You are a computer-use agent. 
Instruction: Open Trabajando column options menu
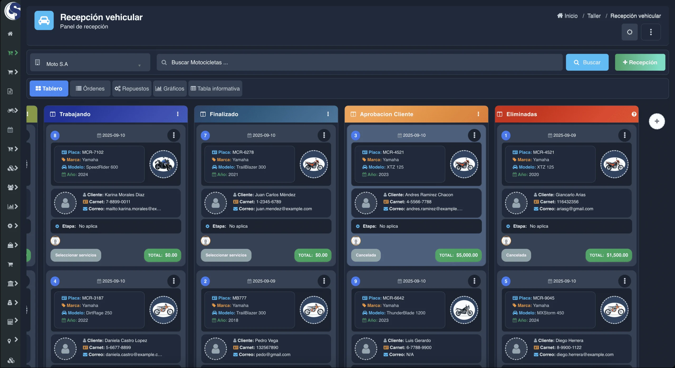pos(178,114)
